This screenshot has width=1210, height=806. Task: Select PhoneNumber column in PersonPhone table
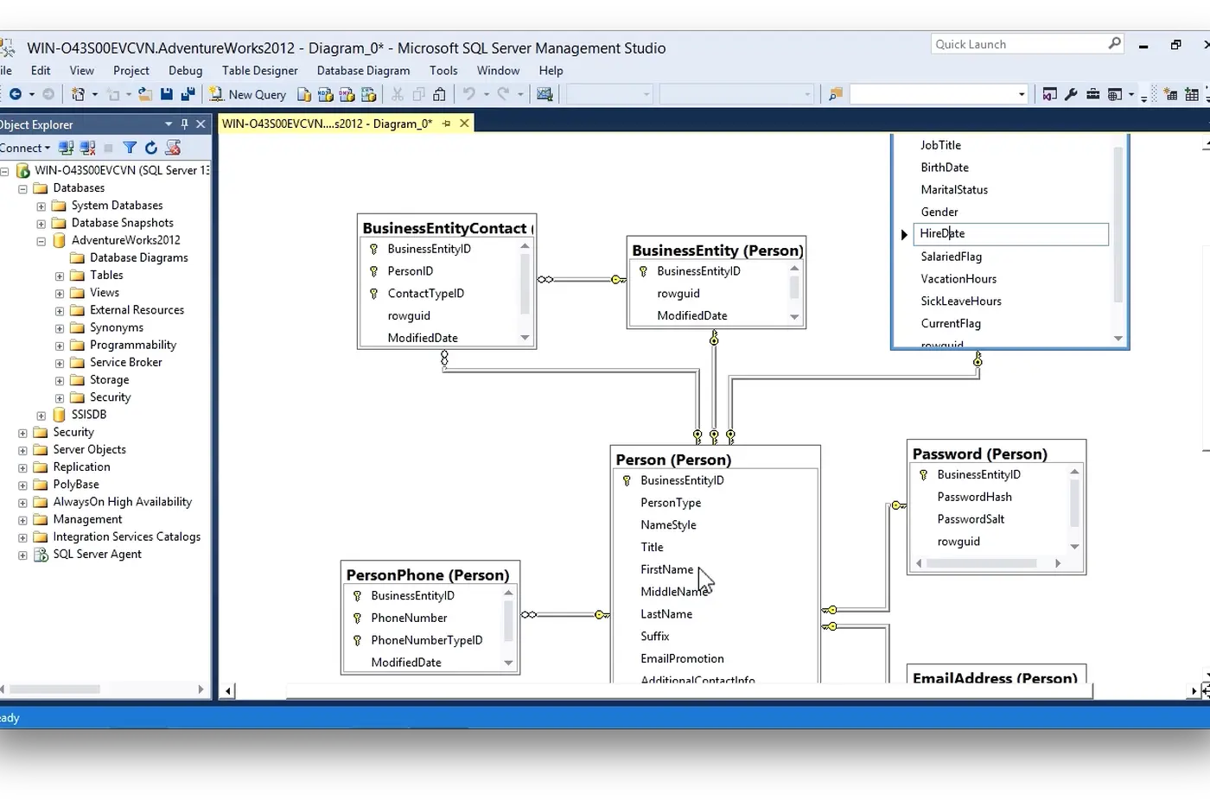tap(409, 618)
